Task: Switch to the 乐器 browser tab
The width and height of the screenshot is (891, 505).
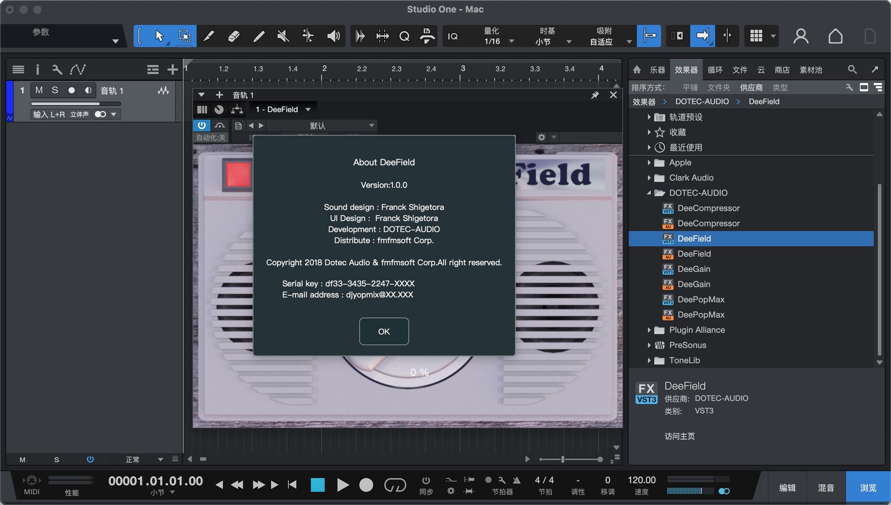Action: (x=657, y=70)
